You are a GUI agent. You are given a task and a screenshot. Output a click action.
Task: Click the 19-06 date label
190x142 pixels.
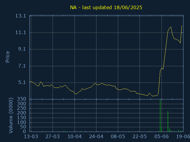(183, 137)
